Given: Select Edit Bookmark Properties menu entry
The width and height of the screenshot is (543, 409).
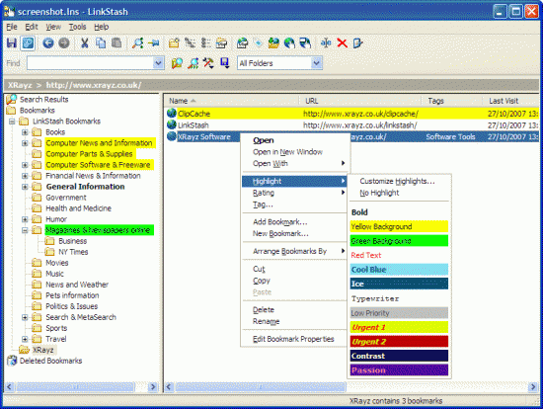Looking at the screenshot, I should [x=293, y=339].
